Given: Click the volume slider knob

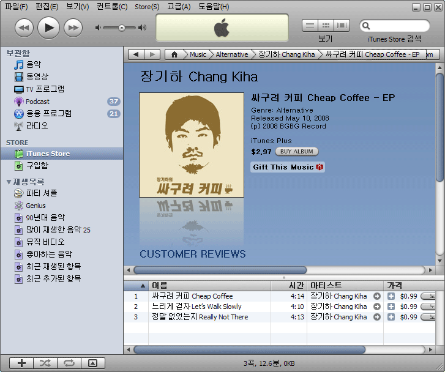Looking at the screenshot, I should pos(122,28).
